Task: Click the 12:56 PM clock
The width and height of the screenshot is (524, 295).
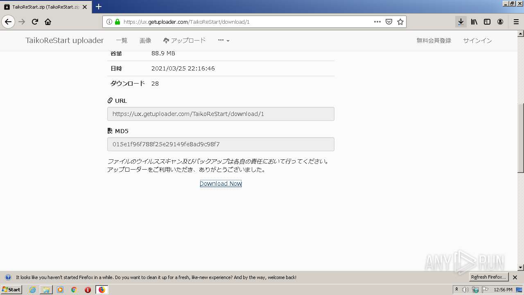Action: pos(503,290)
